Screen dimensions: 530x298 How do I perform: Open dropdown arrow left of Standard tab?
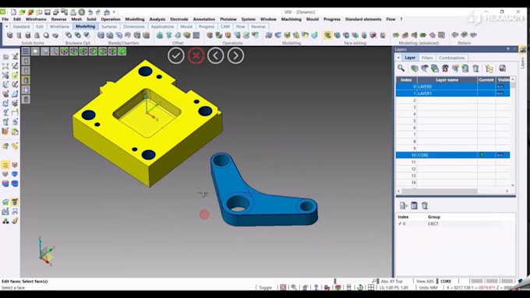7,26
